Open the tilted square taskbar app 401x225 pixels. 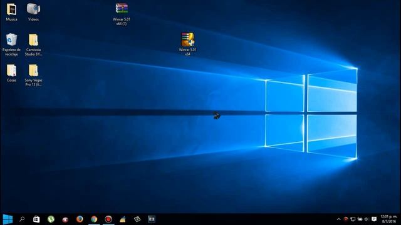tap(137, 219)
